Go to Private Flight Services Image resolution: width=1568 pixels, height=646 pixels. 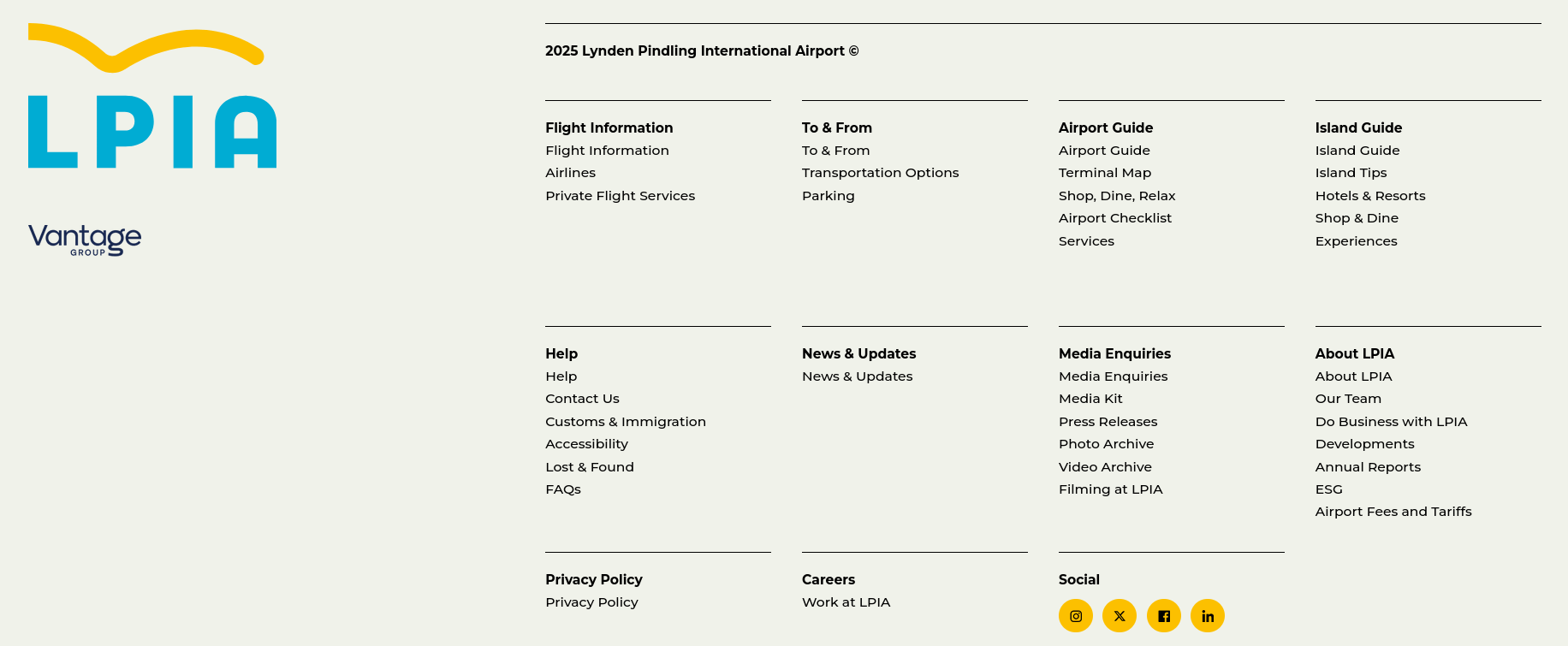pos(620,196)
